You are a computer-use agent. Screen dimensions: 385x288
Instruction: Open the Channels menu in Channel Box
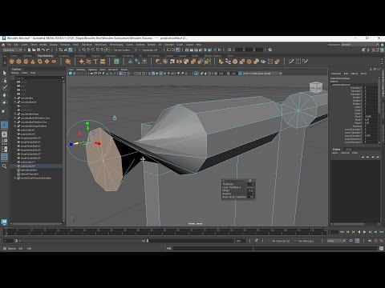(336, 74)
